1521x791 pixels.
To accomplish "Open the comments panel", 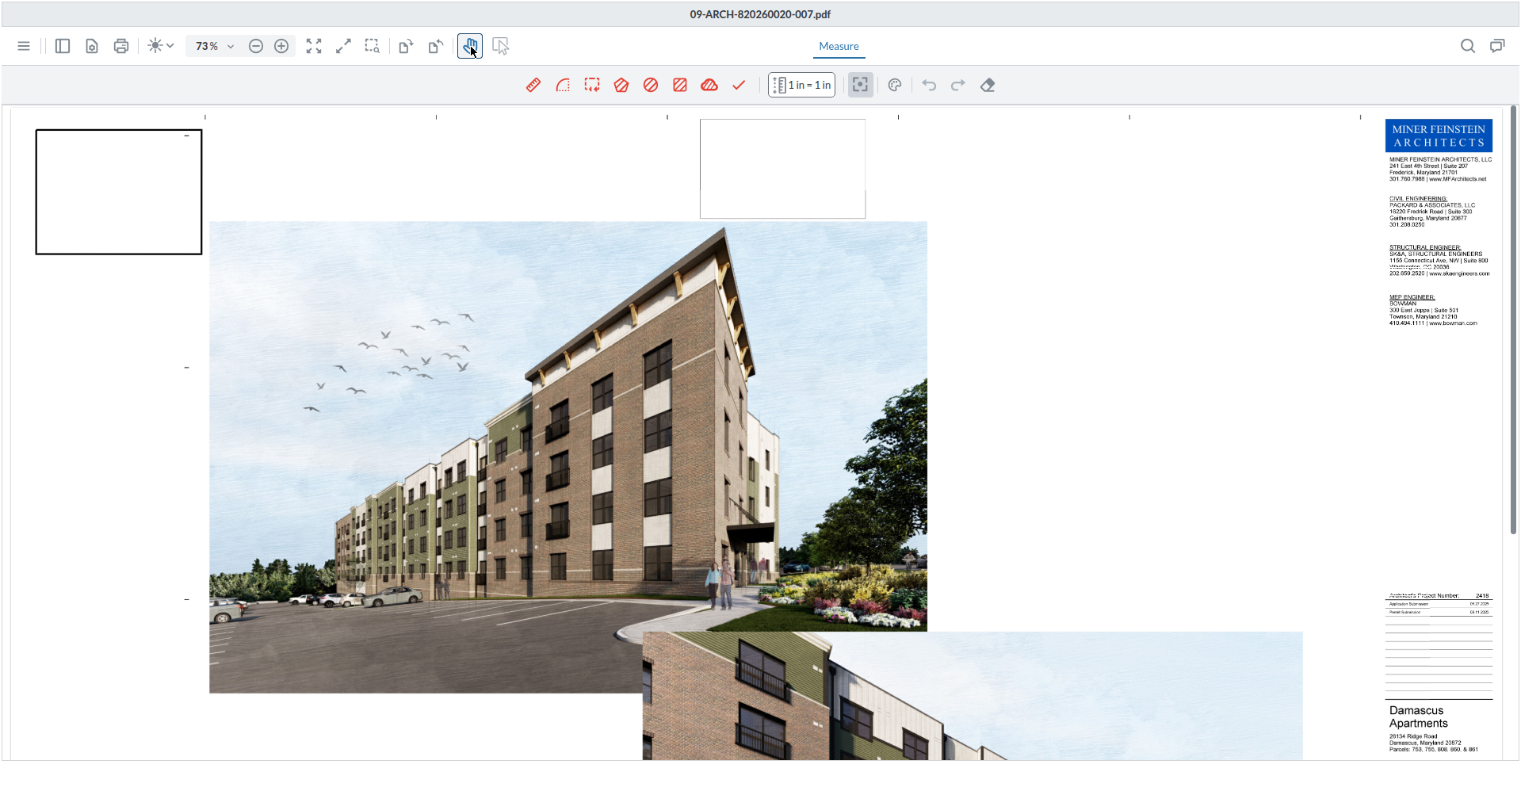I will tap(1497, 46).
